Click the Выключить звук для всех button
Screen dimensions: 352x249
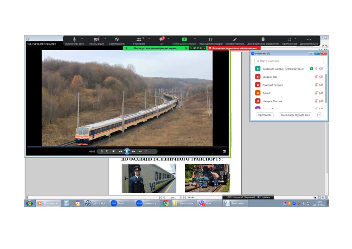point(295,115)
